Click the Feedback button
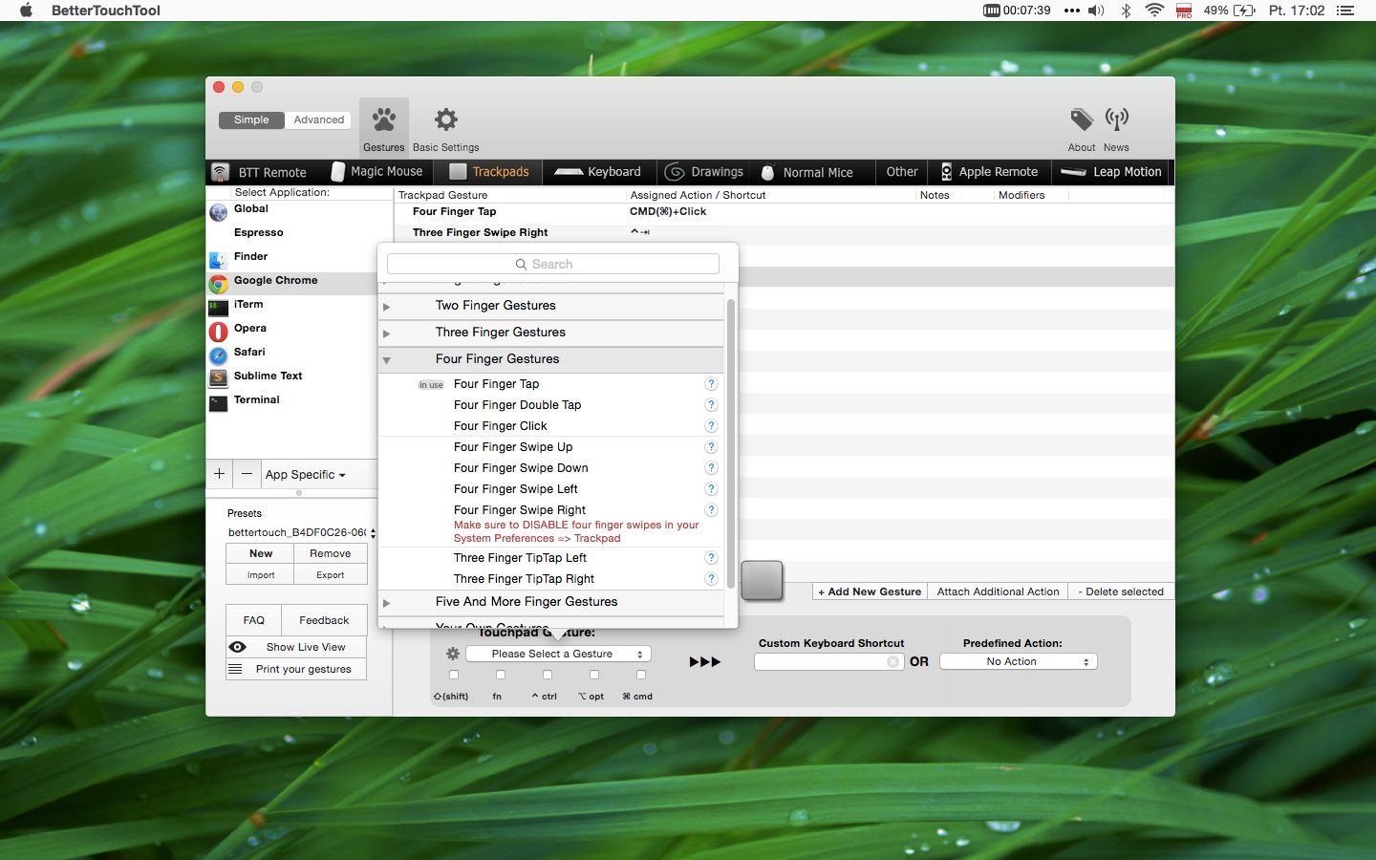This screenshot has width=1376, height=860. coord(324,621)
